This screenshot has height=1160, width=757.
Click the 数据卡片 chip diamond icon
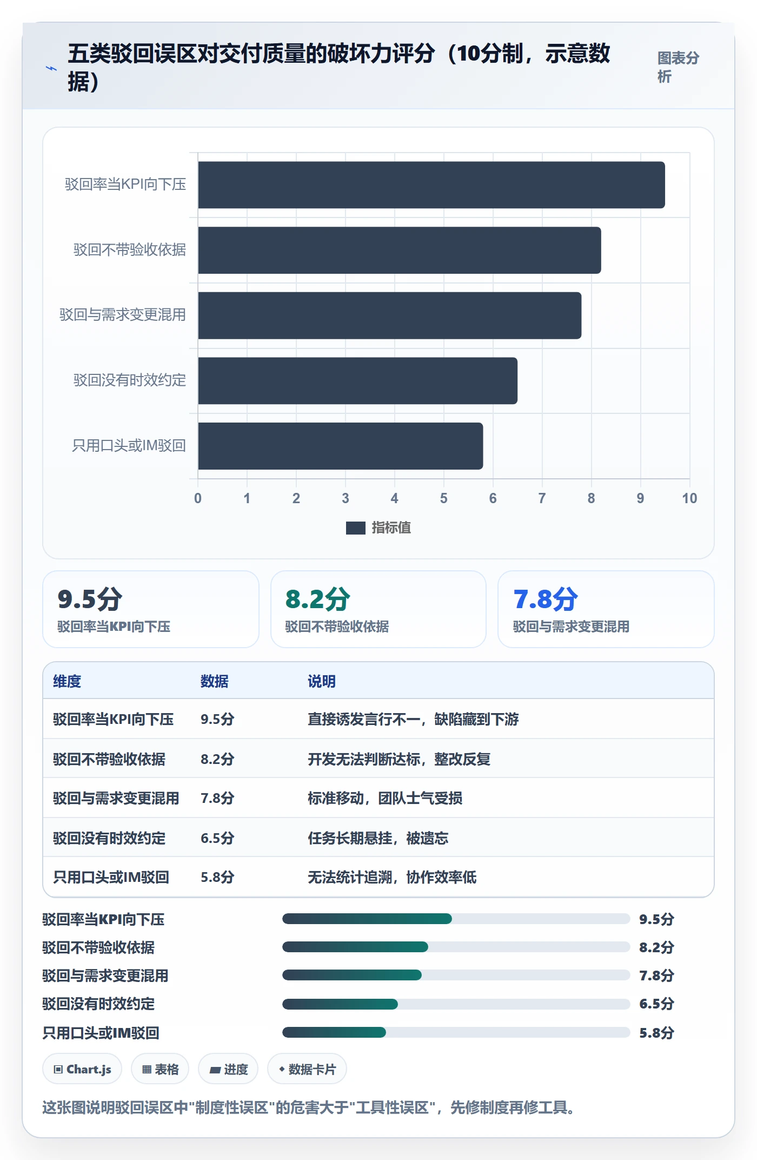tap(282, 1070)
